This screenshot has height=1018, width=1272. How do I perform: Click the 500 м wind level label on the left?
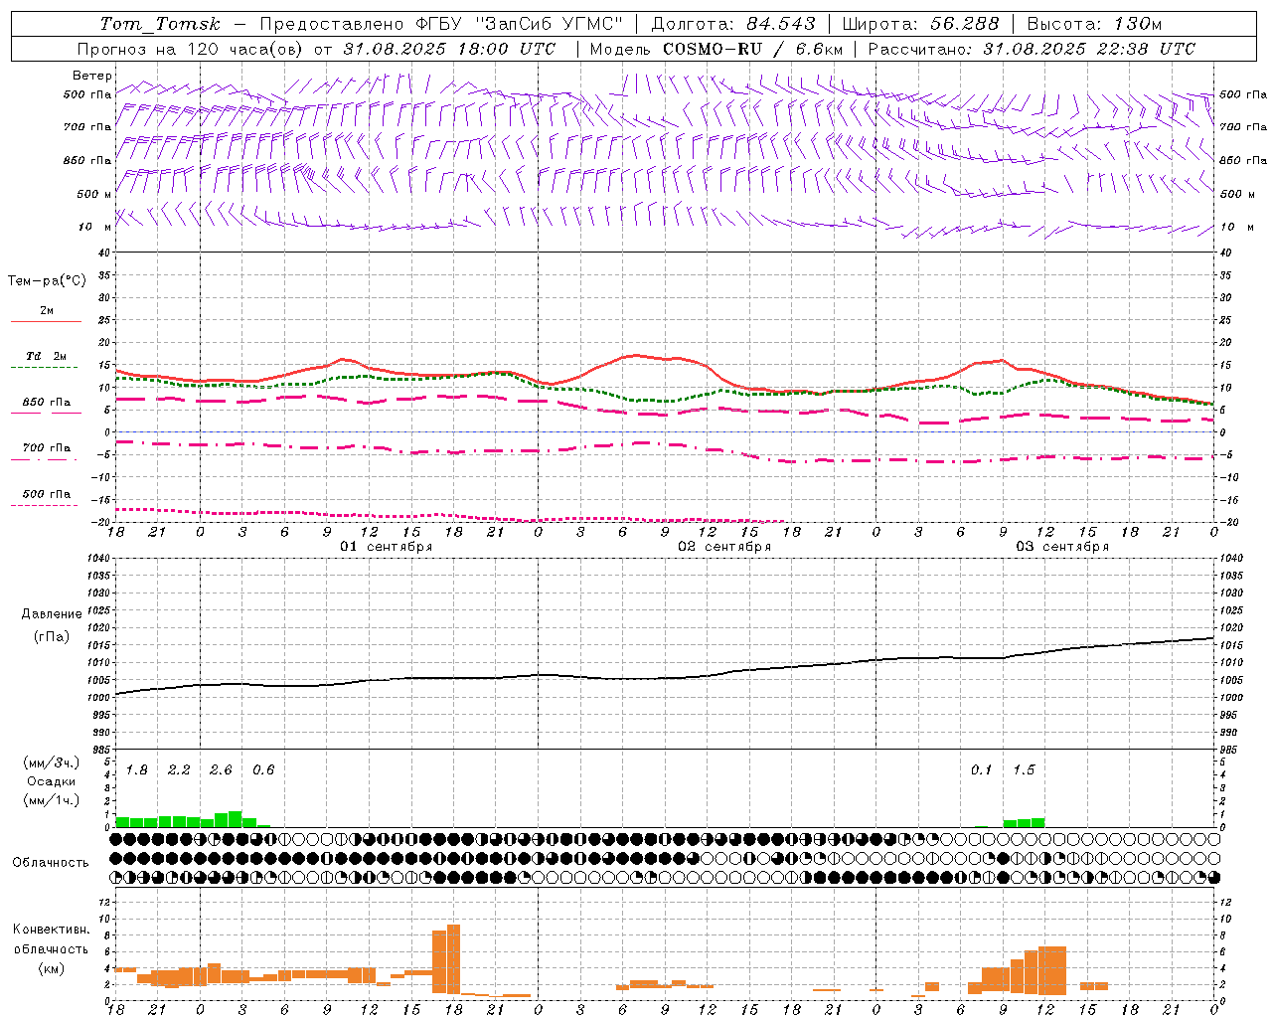click(95, 195)
